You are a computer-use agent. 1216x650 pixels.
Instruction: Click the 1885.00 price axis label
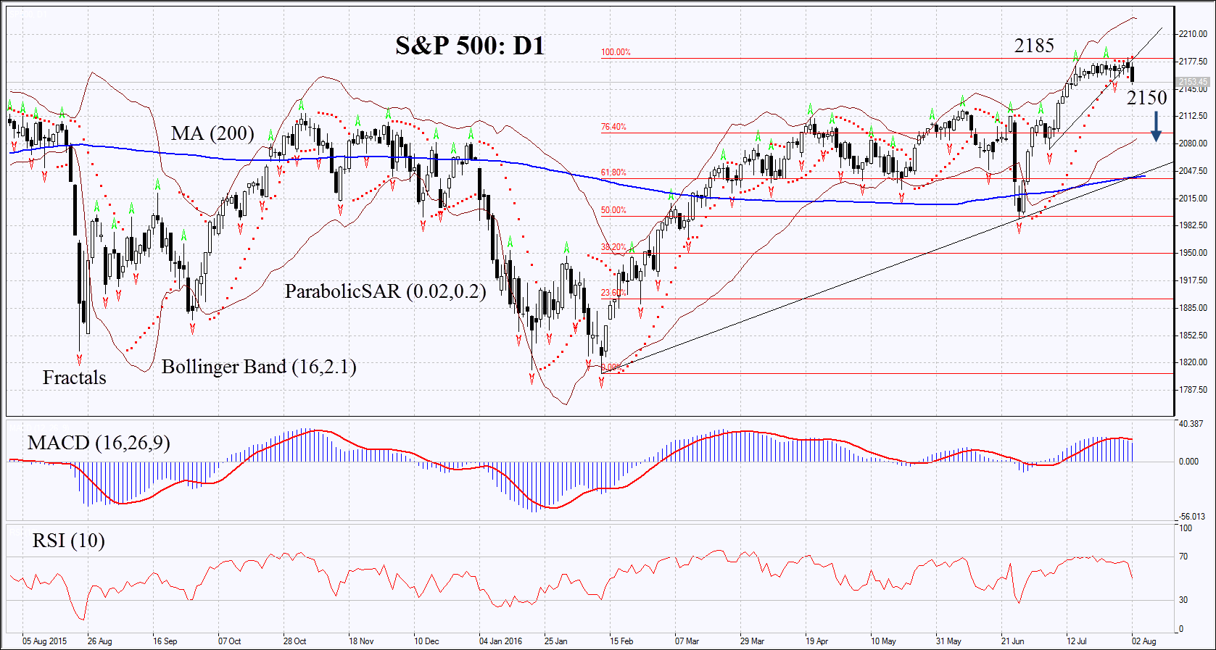pyautogui.click(x=1193, y=308)
